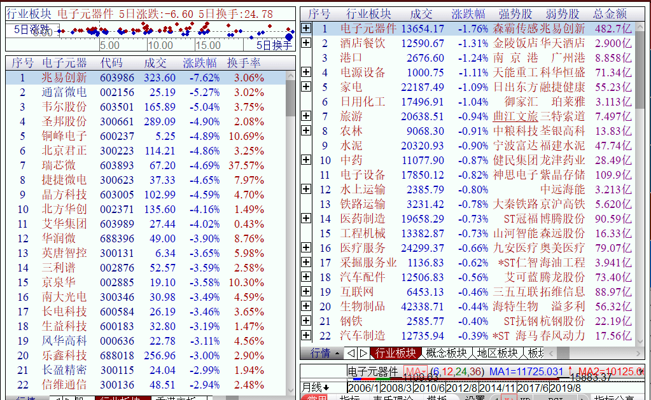This screenshot has width=651, height=400.
Task: Select the 行业板块 tab in right panel
Action: pyautogui.click(x=395, y=353)
